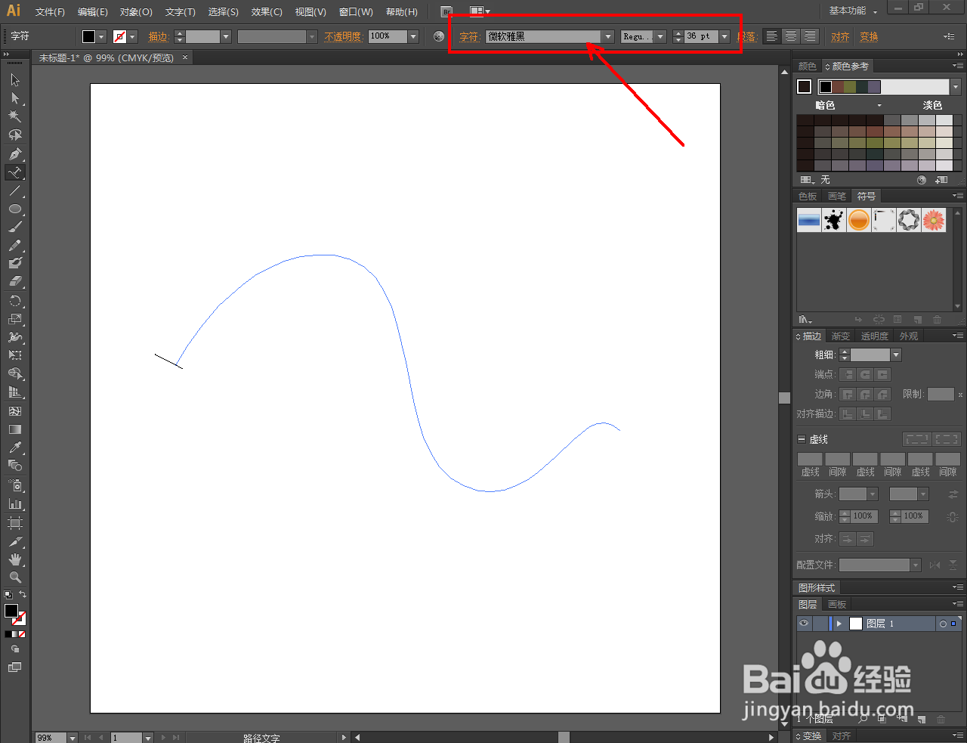
Task: Align paragraph text to left
Action: [x=771, y=36]
